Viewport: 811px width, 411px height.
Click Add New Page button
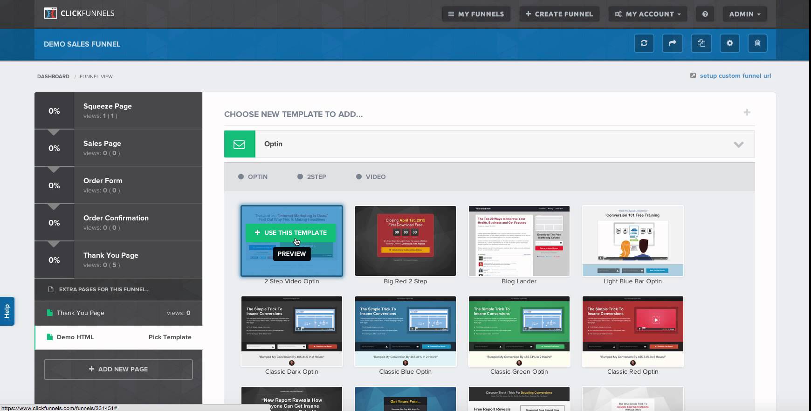pos(118,369)
